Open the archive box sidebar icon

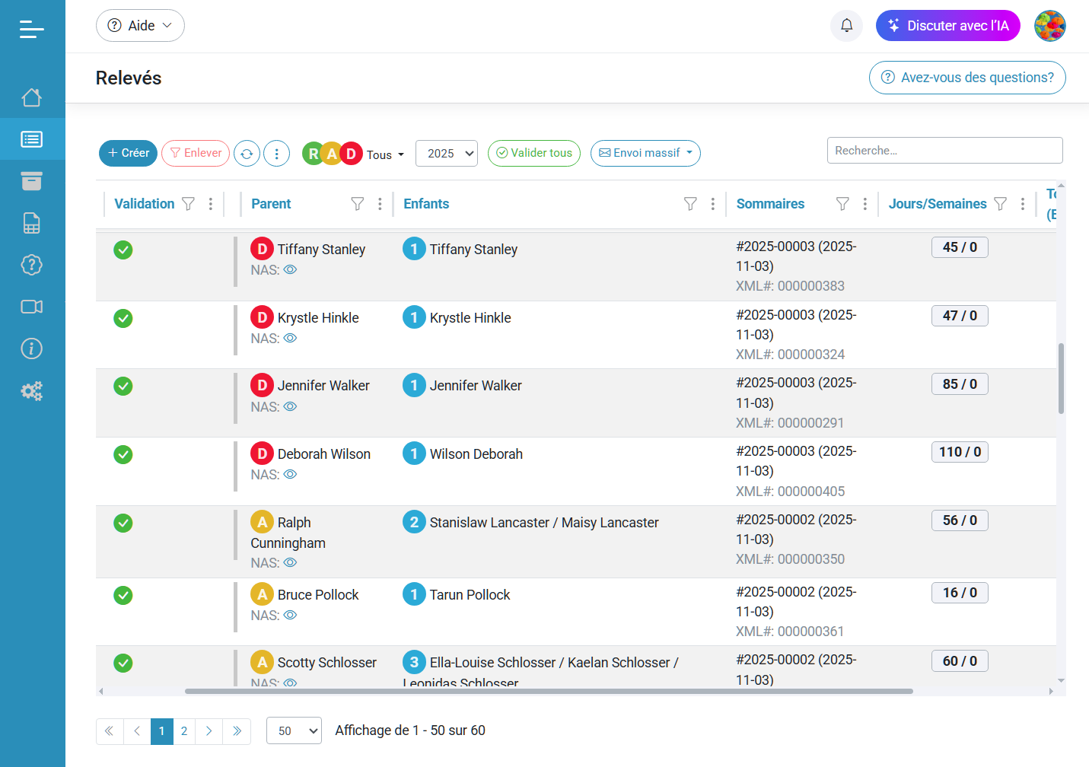coord(32,181)
